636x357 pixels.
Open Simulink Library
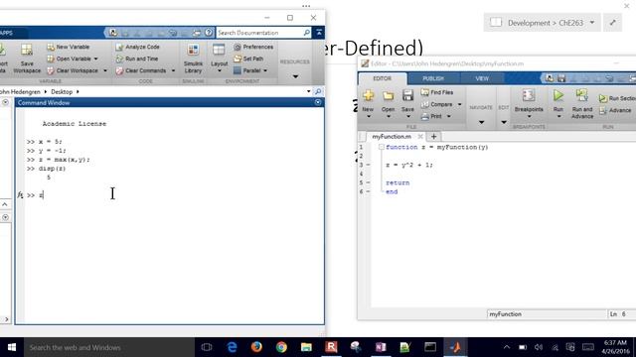(x=193, y=59)
